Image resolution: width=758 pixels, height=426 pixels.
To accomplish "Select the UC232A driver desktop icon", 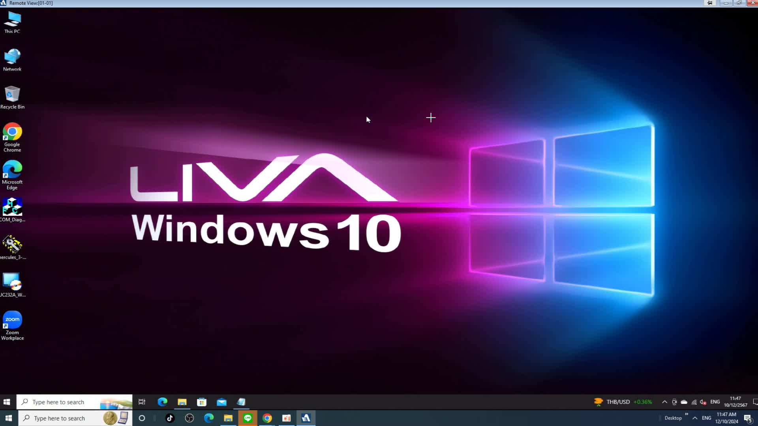I will pyautogui.click(x=12, y=285).
